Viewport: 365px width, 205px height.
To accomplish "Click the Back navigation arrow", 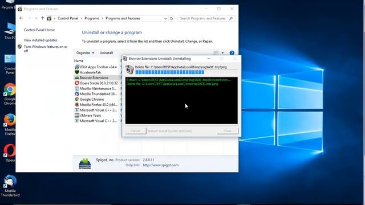I will tap(21, 18).
